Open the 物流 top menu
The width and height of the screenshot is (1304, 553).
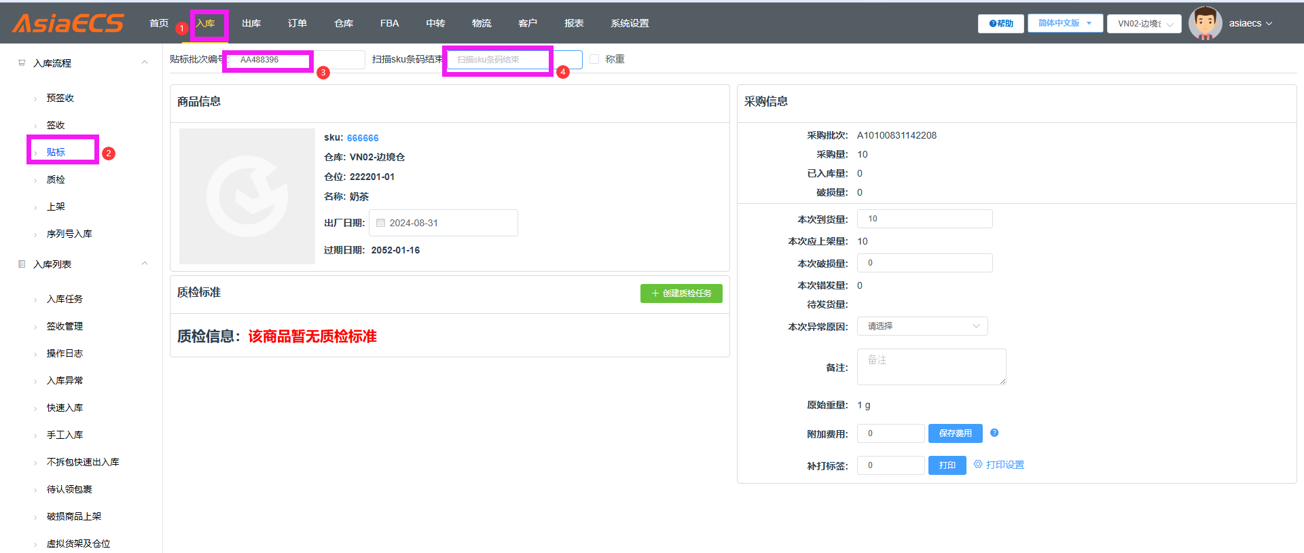click(x=482, y=23)
